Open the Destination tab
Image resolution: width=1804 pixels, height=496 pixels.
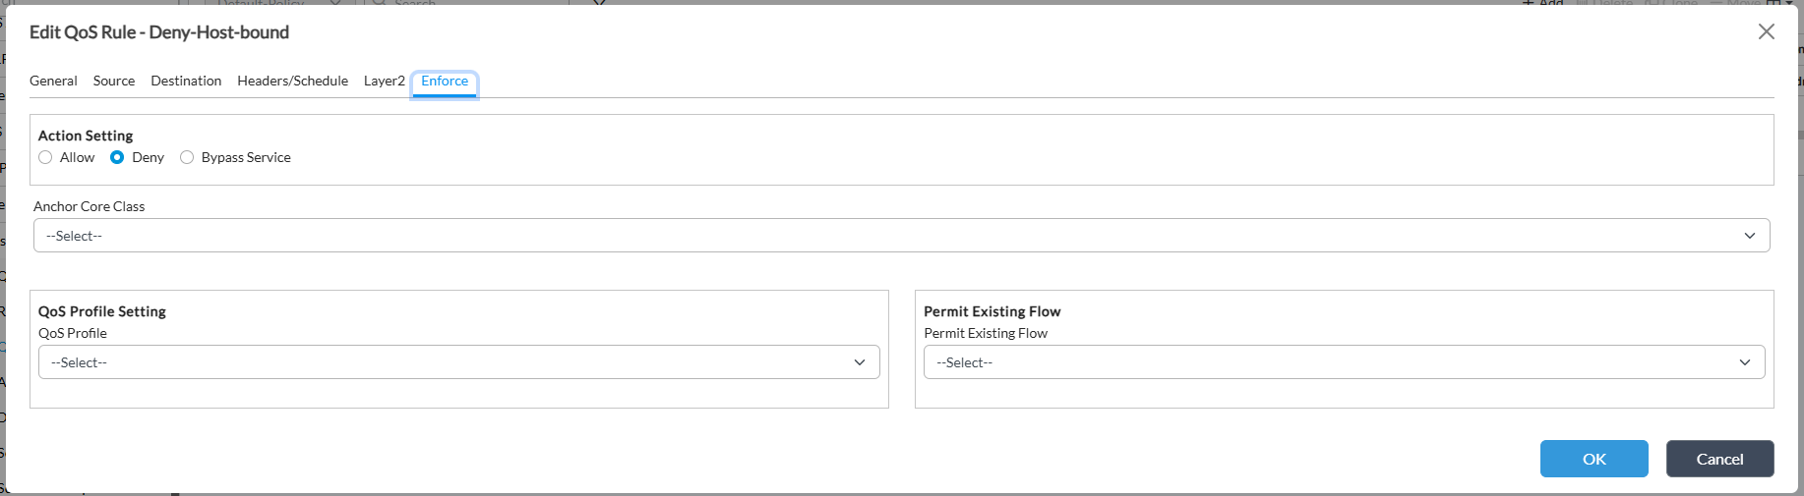click(186, 81)
